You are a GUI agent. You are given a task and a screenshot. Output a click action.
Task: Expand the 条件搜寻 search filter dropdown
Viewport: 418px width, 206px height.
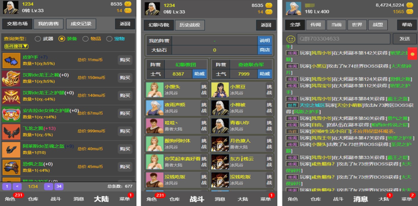16,46
